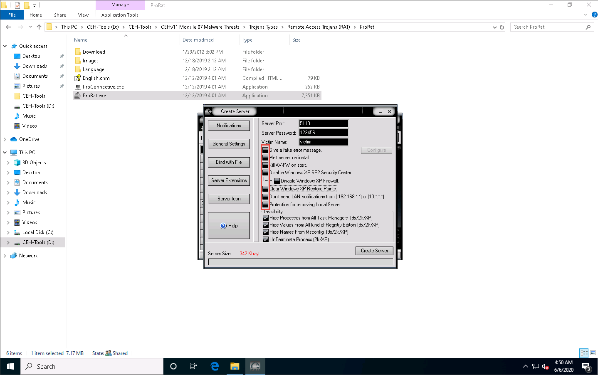598x375 pixels.
Task: Click the Victim Name field
Action: coord(324,142)
